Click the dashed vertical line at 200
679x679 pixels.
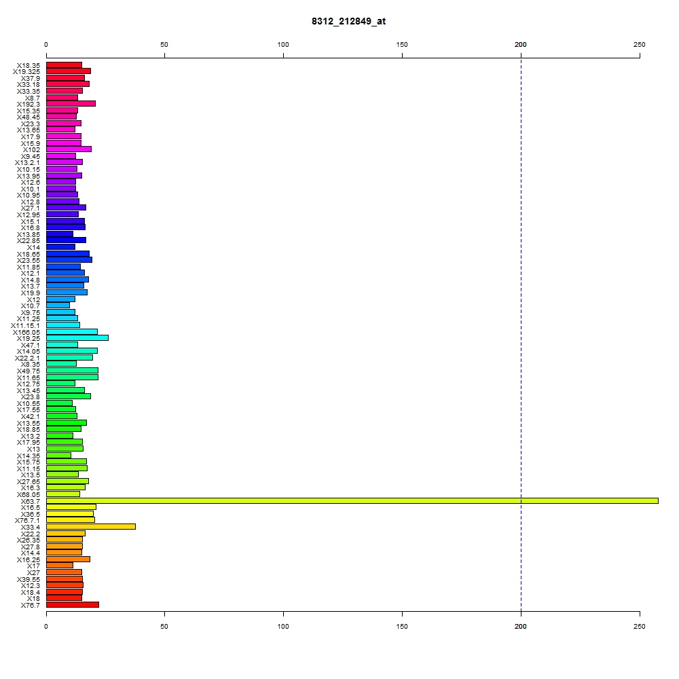tap(521, 334)
